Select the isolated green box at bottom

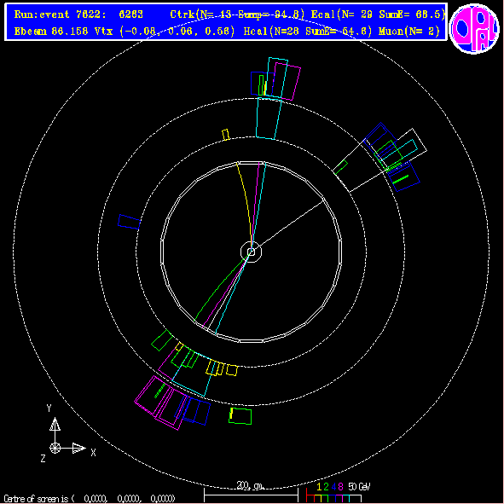[240, 416]
